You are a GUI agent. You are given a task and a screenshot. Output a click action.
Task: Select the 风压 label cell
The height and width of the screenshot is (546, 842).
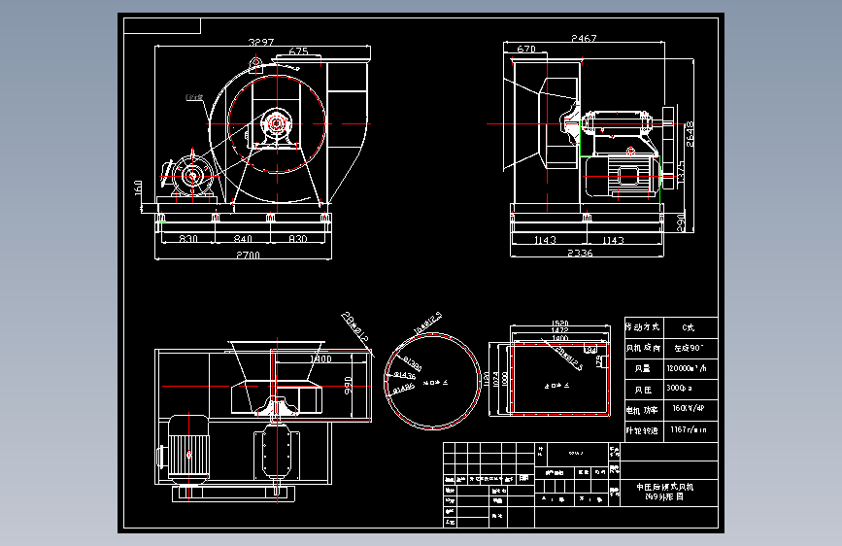pos(644,390)
